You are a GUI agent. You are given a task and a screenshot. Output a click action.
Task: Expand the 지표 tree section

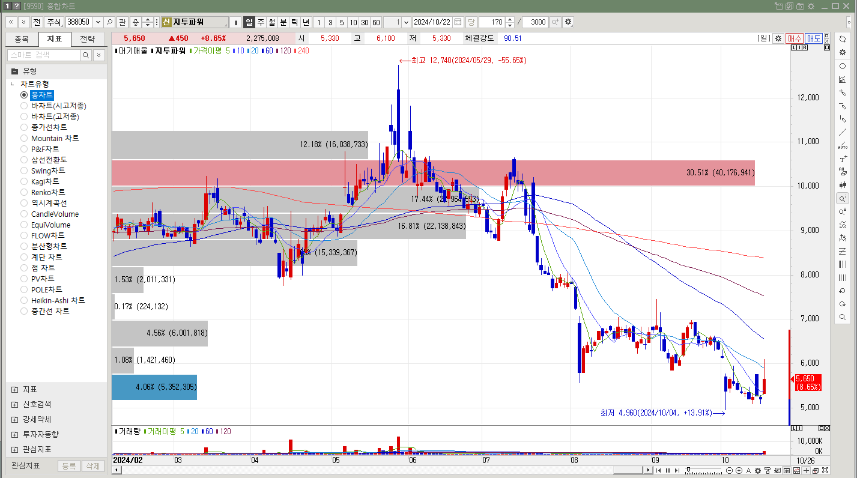[14, 389]
